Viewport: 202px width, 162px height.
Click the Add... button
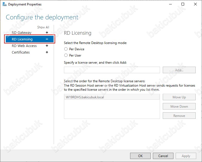[179, 70]
